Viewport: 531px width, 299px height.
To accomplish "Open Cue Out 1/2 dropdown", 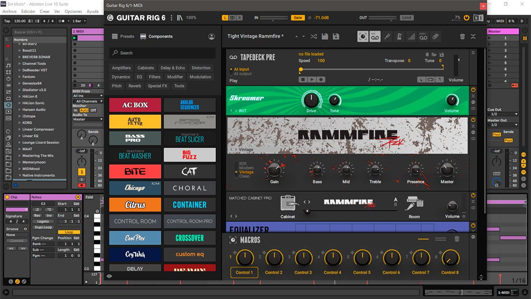I will point(503,114).
